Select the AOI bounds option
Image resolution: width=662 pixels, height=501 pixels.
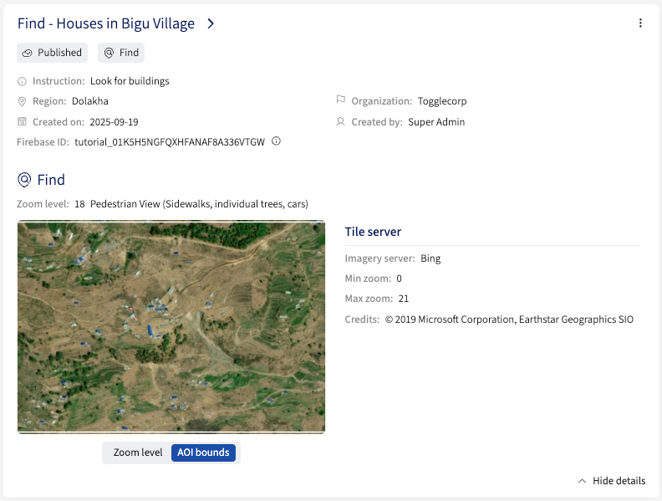pyautogui.click(x=203, y=452)
